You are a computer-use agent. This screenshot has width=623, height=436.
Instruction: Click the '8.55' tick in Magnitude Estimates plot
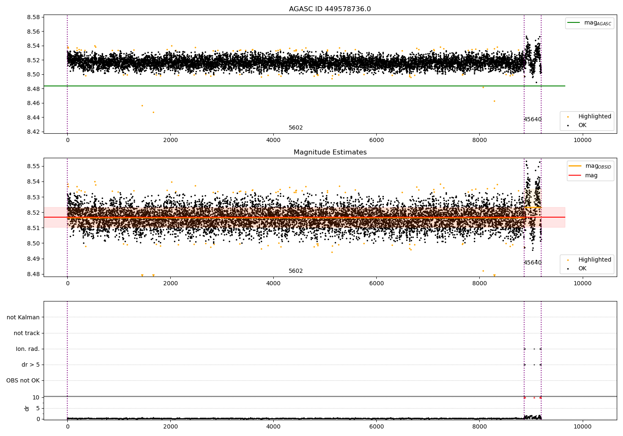[33, 166]
